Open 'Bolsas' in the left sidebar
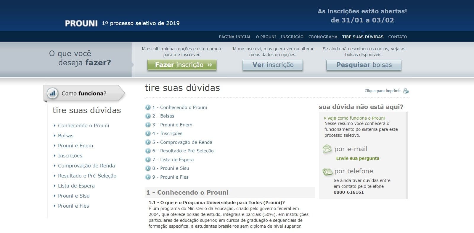The height and width of the screenshot is (233, 474). [66, 136]
